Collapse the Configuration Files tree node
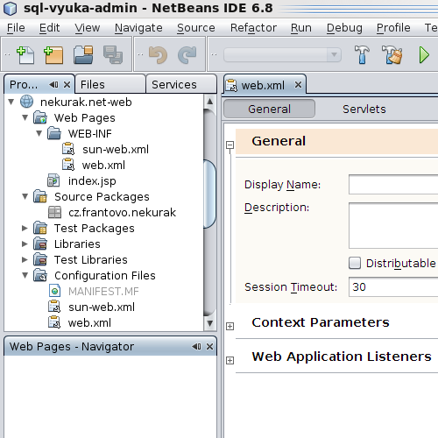438x438 pixels. click(x=25, y=275)
